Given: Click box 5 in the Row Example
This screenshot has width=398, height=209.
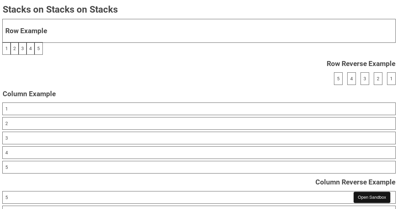Looking at the screenshot, I should click(x=38, y=48).
